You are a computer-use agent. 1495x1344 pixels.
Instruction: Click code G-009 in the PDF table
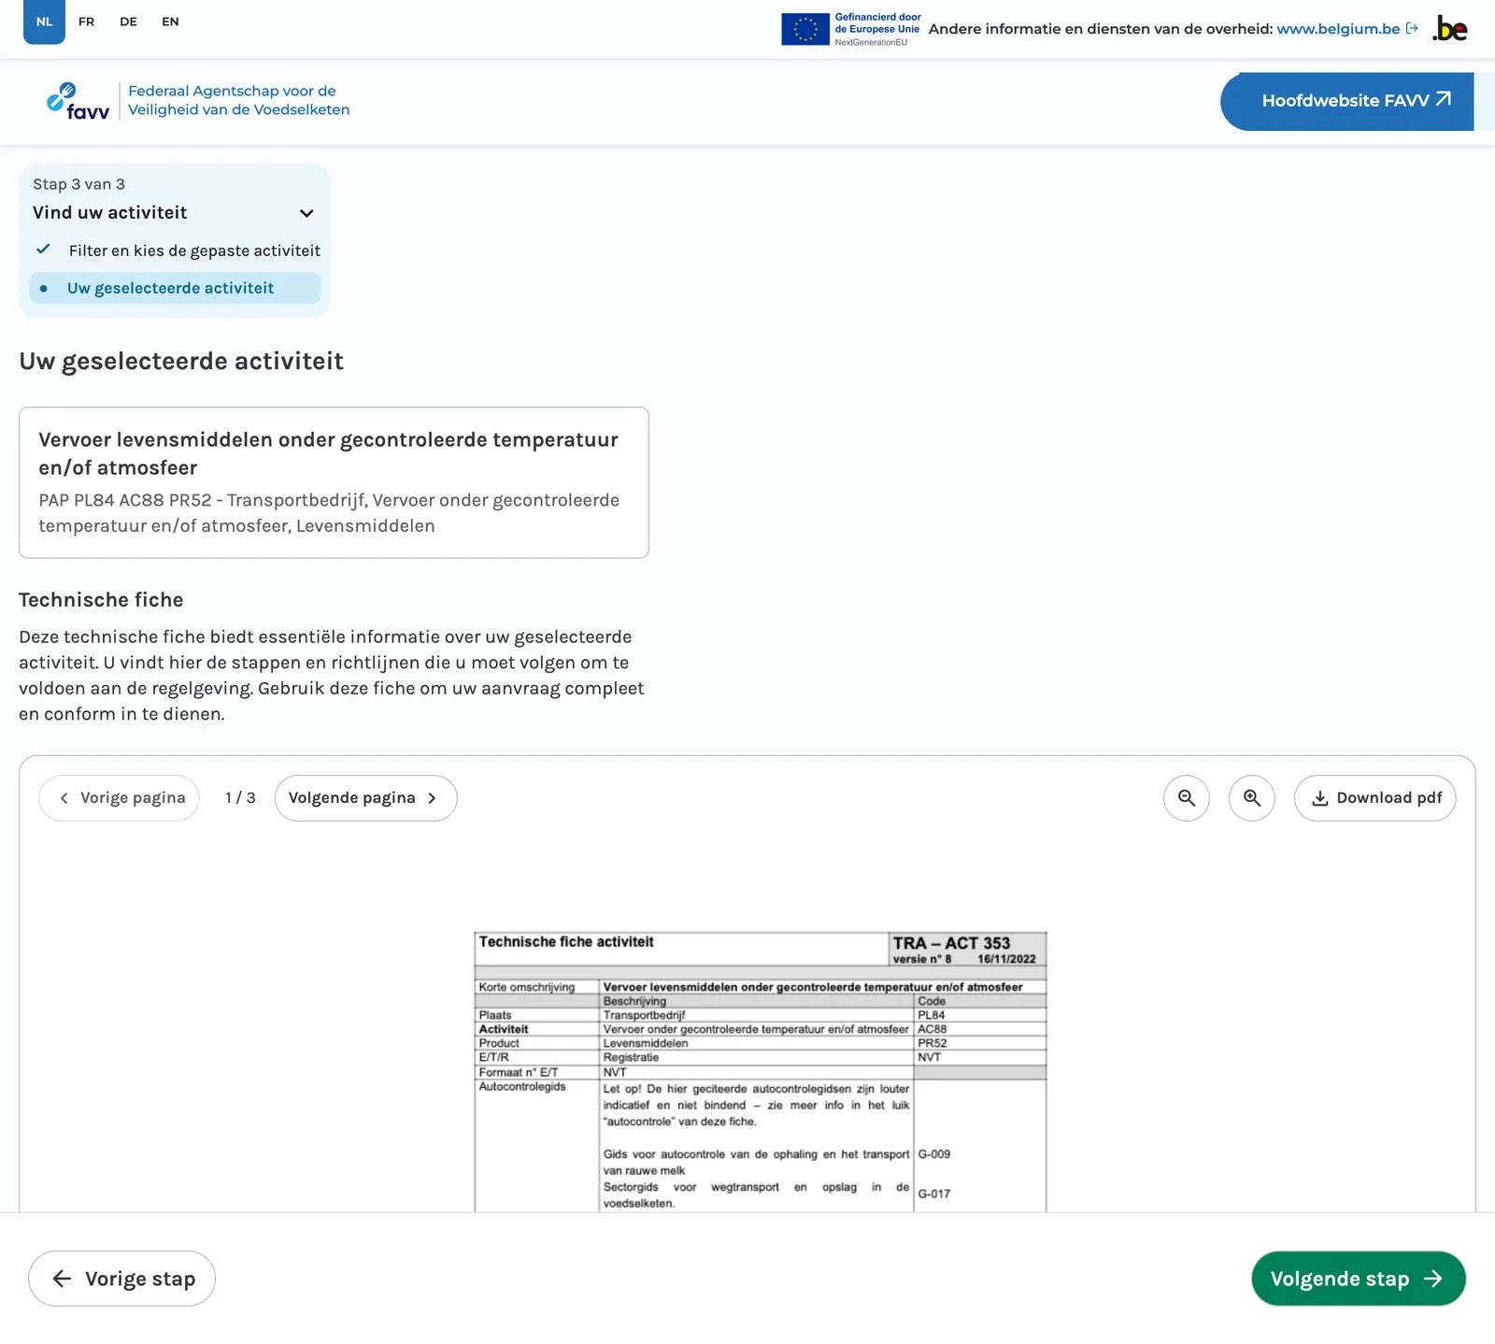tap(933, 1154)
